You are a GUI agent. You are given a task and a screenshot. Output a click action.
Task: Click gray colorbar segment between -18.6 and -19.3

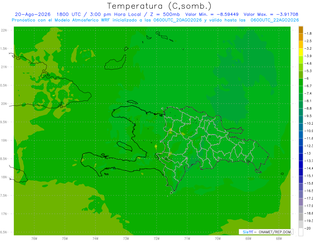pos(301,217)
